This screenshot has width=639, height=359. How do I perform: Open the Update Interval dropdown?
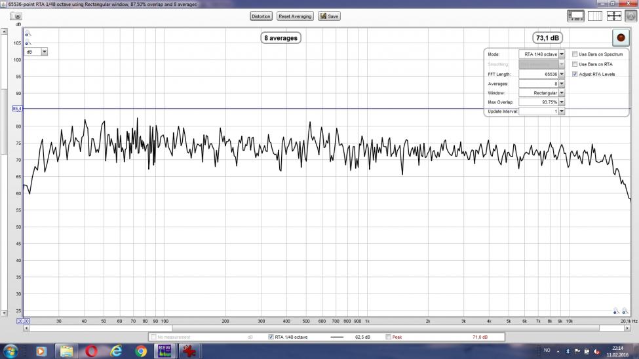[562, 111]
